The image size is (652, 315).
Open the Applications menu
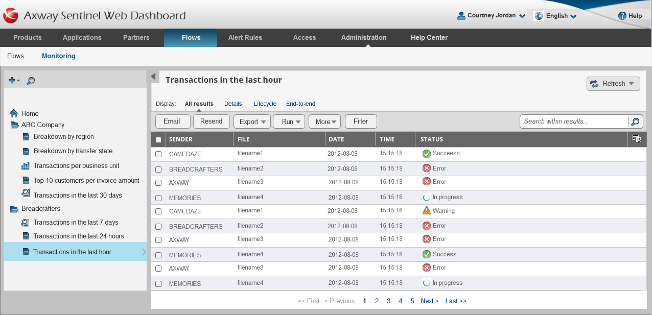click(x=82, y=38)
